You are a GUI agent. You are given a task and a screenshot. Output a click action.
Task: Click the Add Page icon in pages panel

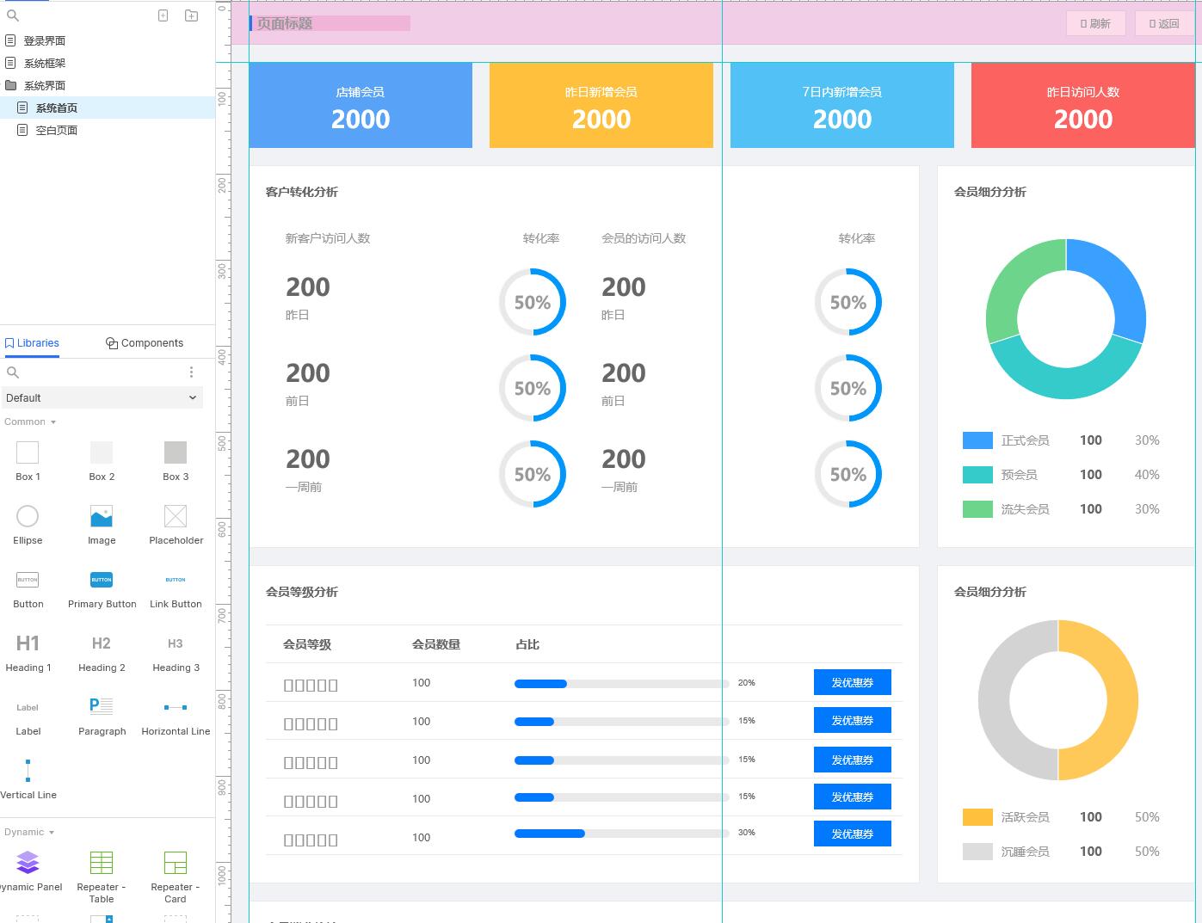[x=163, y=15]
